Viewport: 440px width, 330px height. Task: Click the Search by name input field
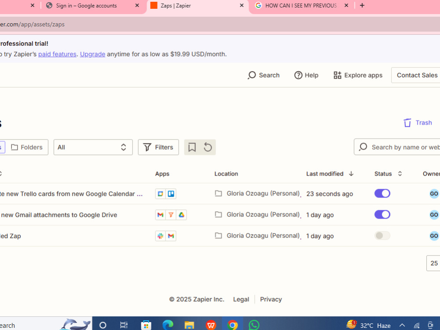click(x=397, y=147)
